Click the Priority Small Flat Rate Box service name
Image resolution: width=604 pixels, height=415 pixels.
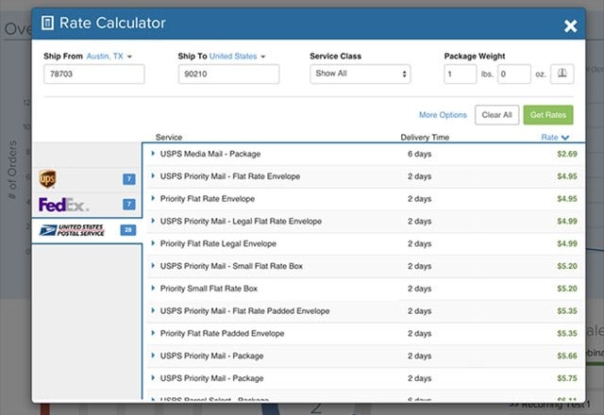209,289
